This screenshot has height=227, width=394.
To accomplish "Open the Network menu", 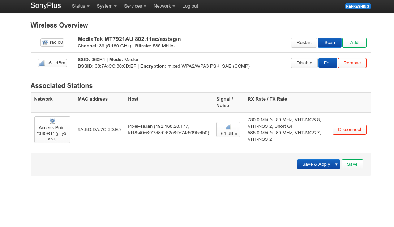I will coord(164,6).
